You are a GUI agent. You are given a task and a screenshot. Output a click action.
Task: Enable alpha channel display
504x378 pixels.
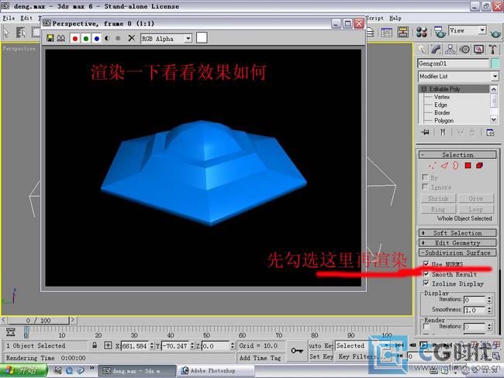tap(107, 39)
